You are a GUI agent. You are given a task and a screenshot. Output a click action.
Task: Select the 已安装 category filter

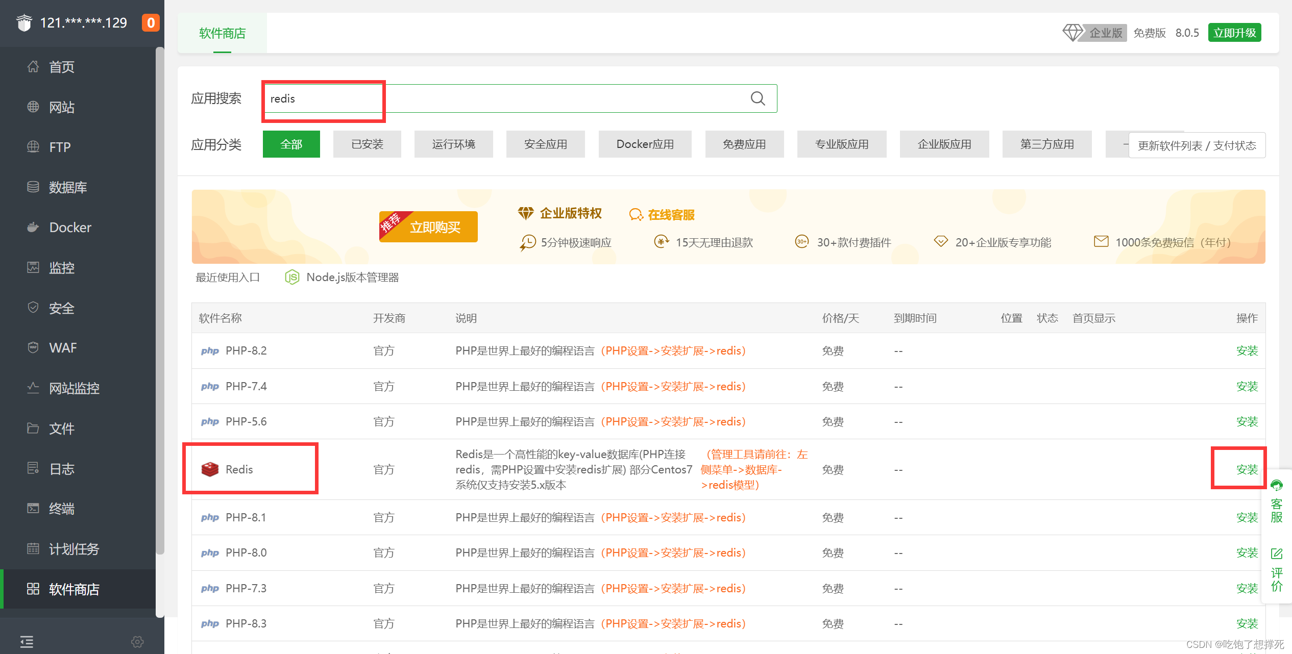pyautogui.click(x=367, y=144)
